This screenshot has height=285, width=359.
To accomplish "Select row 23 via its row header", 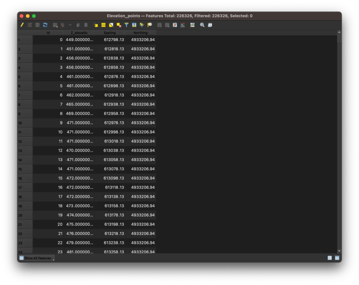I will 25,243.
